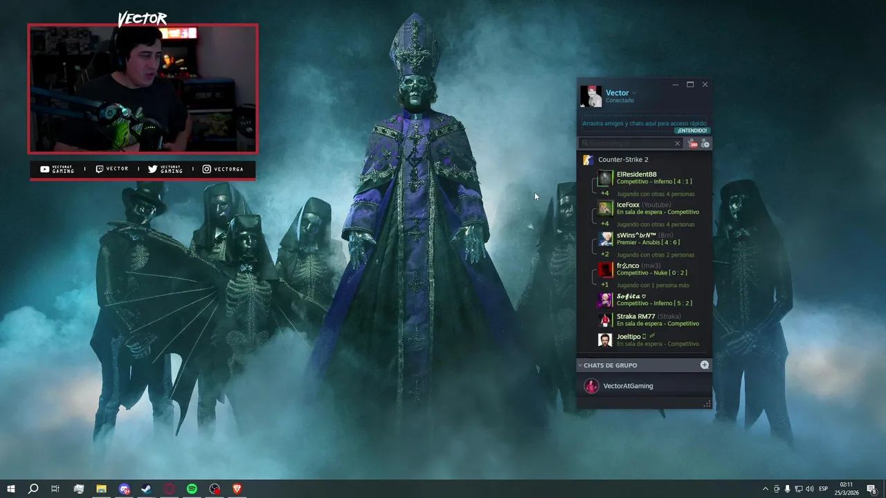Viewport: 886px width, 498px height.
Task: Click the Twitch VECTOR overlay label
Action: [111, 169]
